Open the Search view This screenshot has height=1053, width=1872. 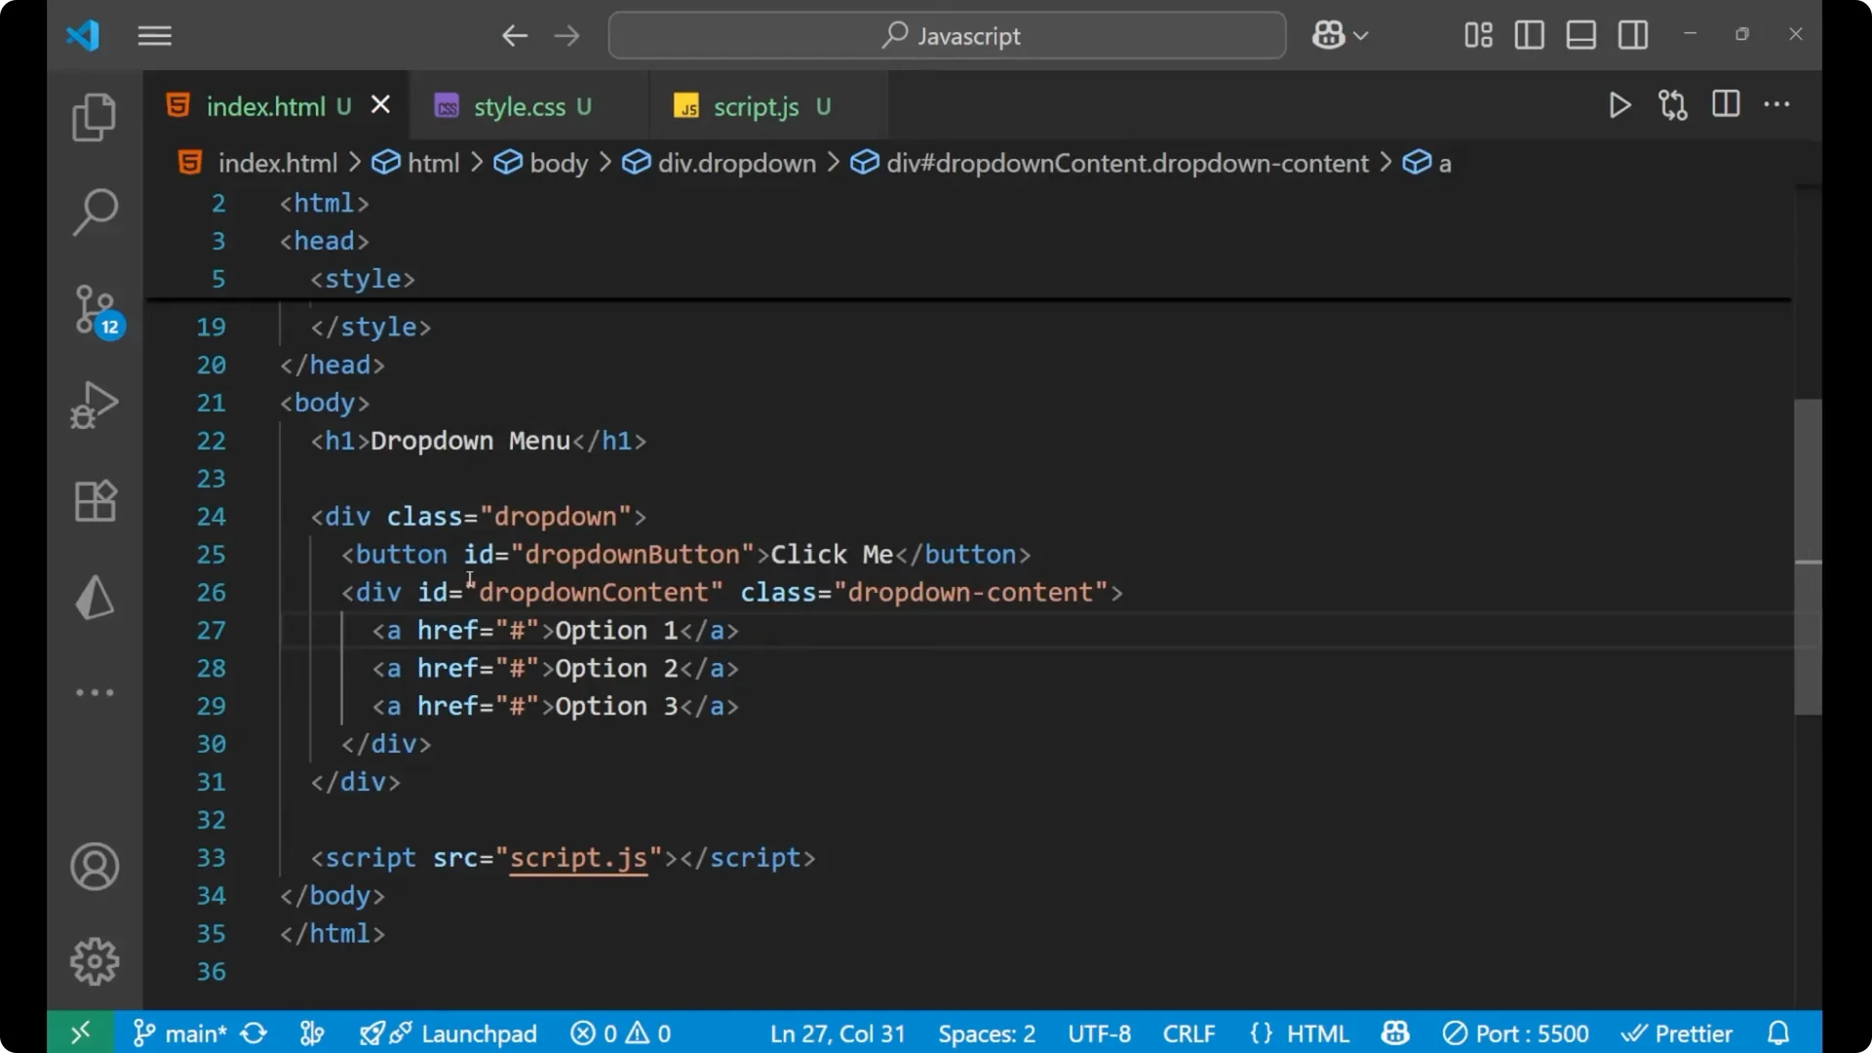click(94, 212)
